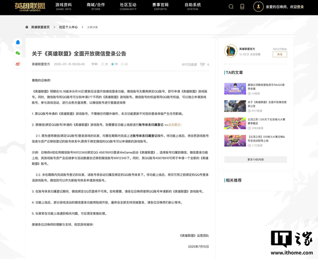Click 英雄联盟官方 name in sidebar
The width and height of the screenshot is (318, 259).
(x=247, y=49)
